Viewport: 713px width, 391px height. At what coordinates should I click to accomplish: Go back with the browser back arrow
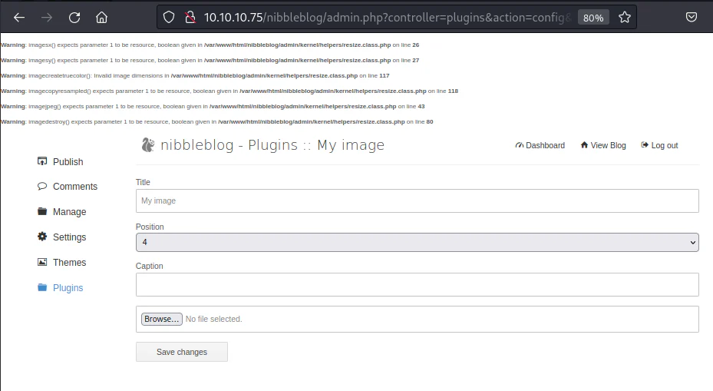[x=19, y=18]
